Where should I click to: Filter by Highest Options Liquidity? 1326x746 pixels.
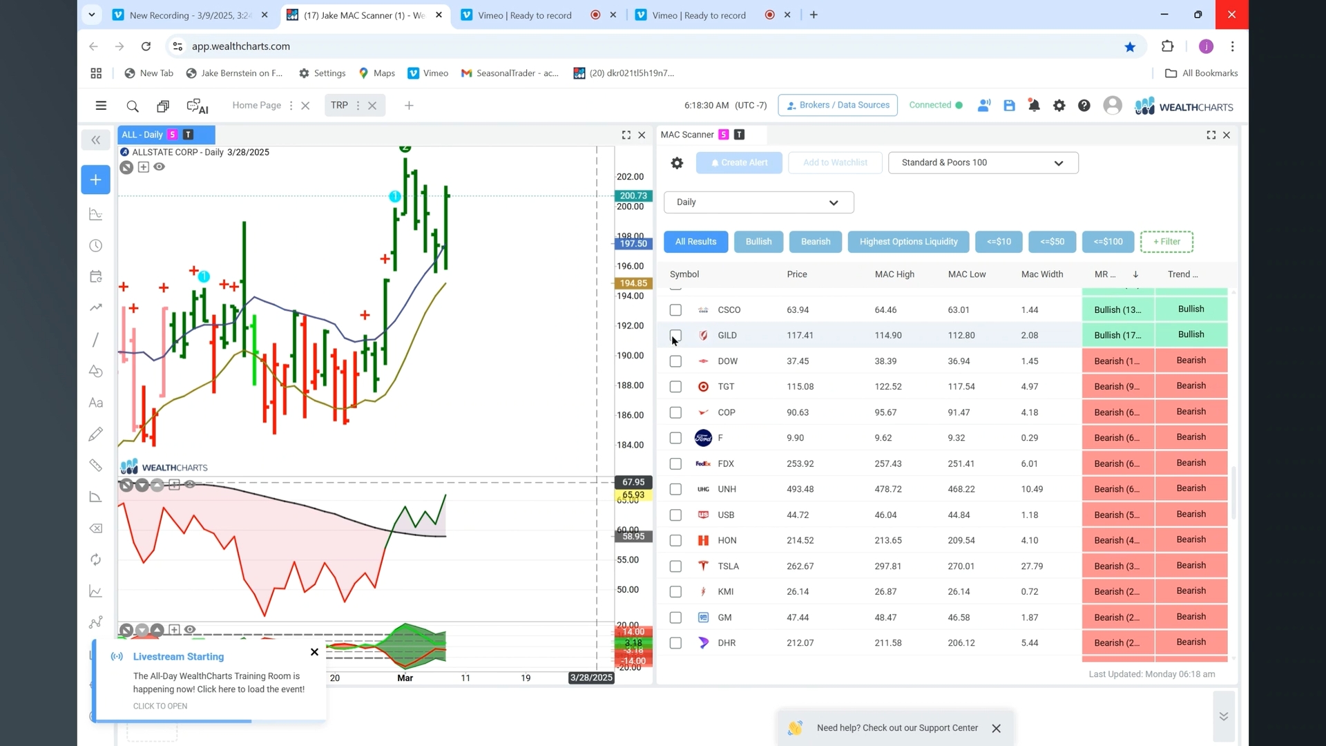click(908, 242)
